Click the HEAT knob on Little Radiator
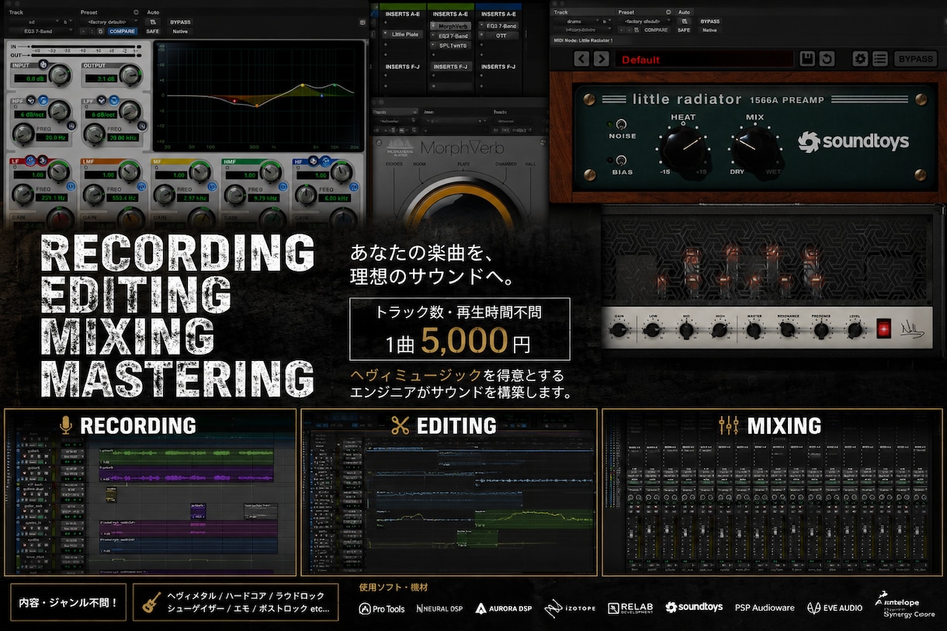Viewport: 947px width, 631px height. [x=683, y=147]
